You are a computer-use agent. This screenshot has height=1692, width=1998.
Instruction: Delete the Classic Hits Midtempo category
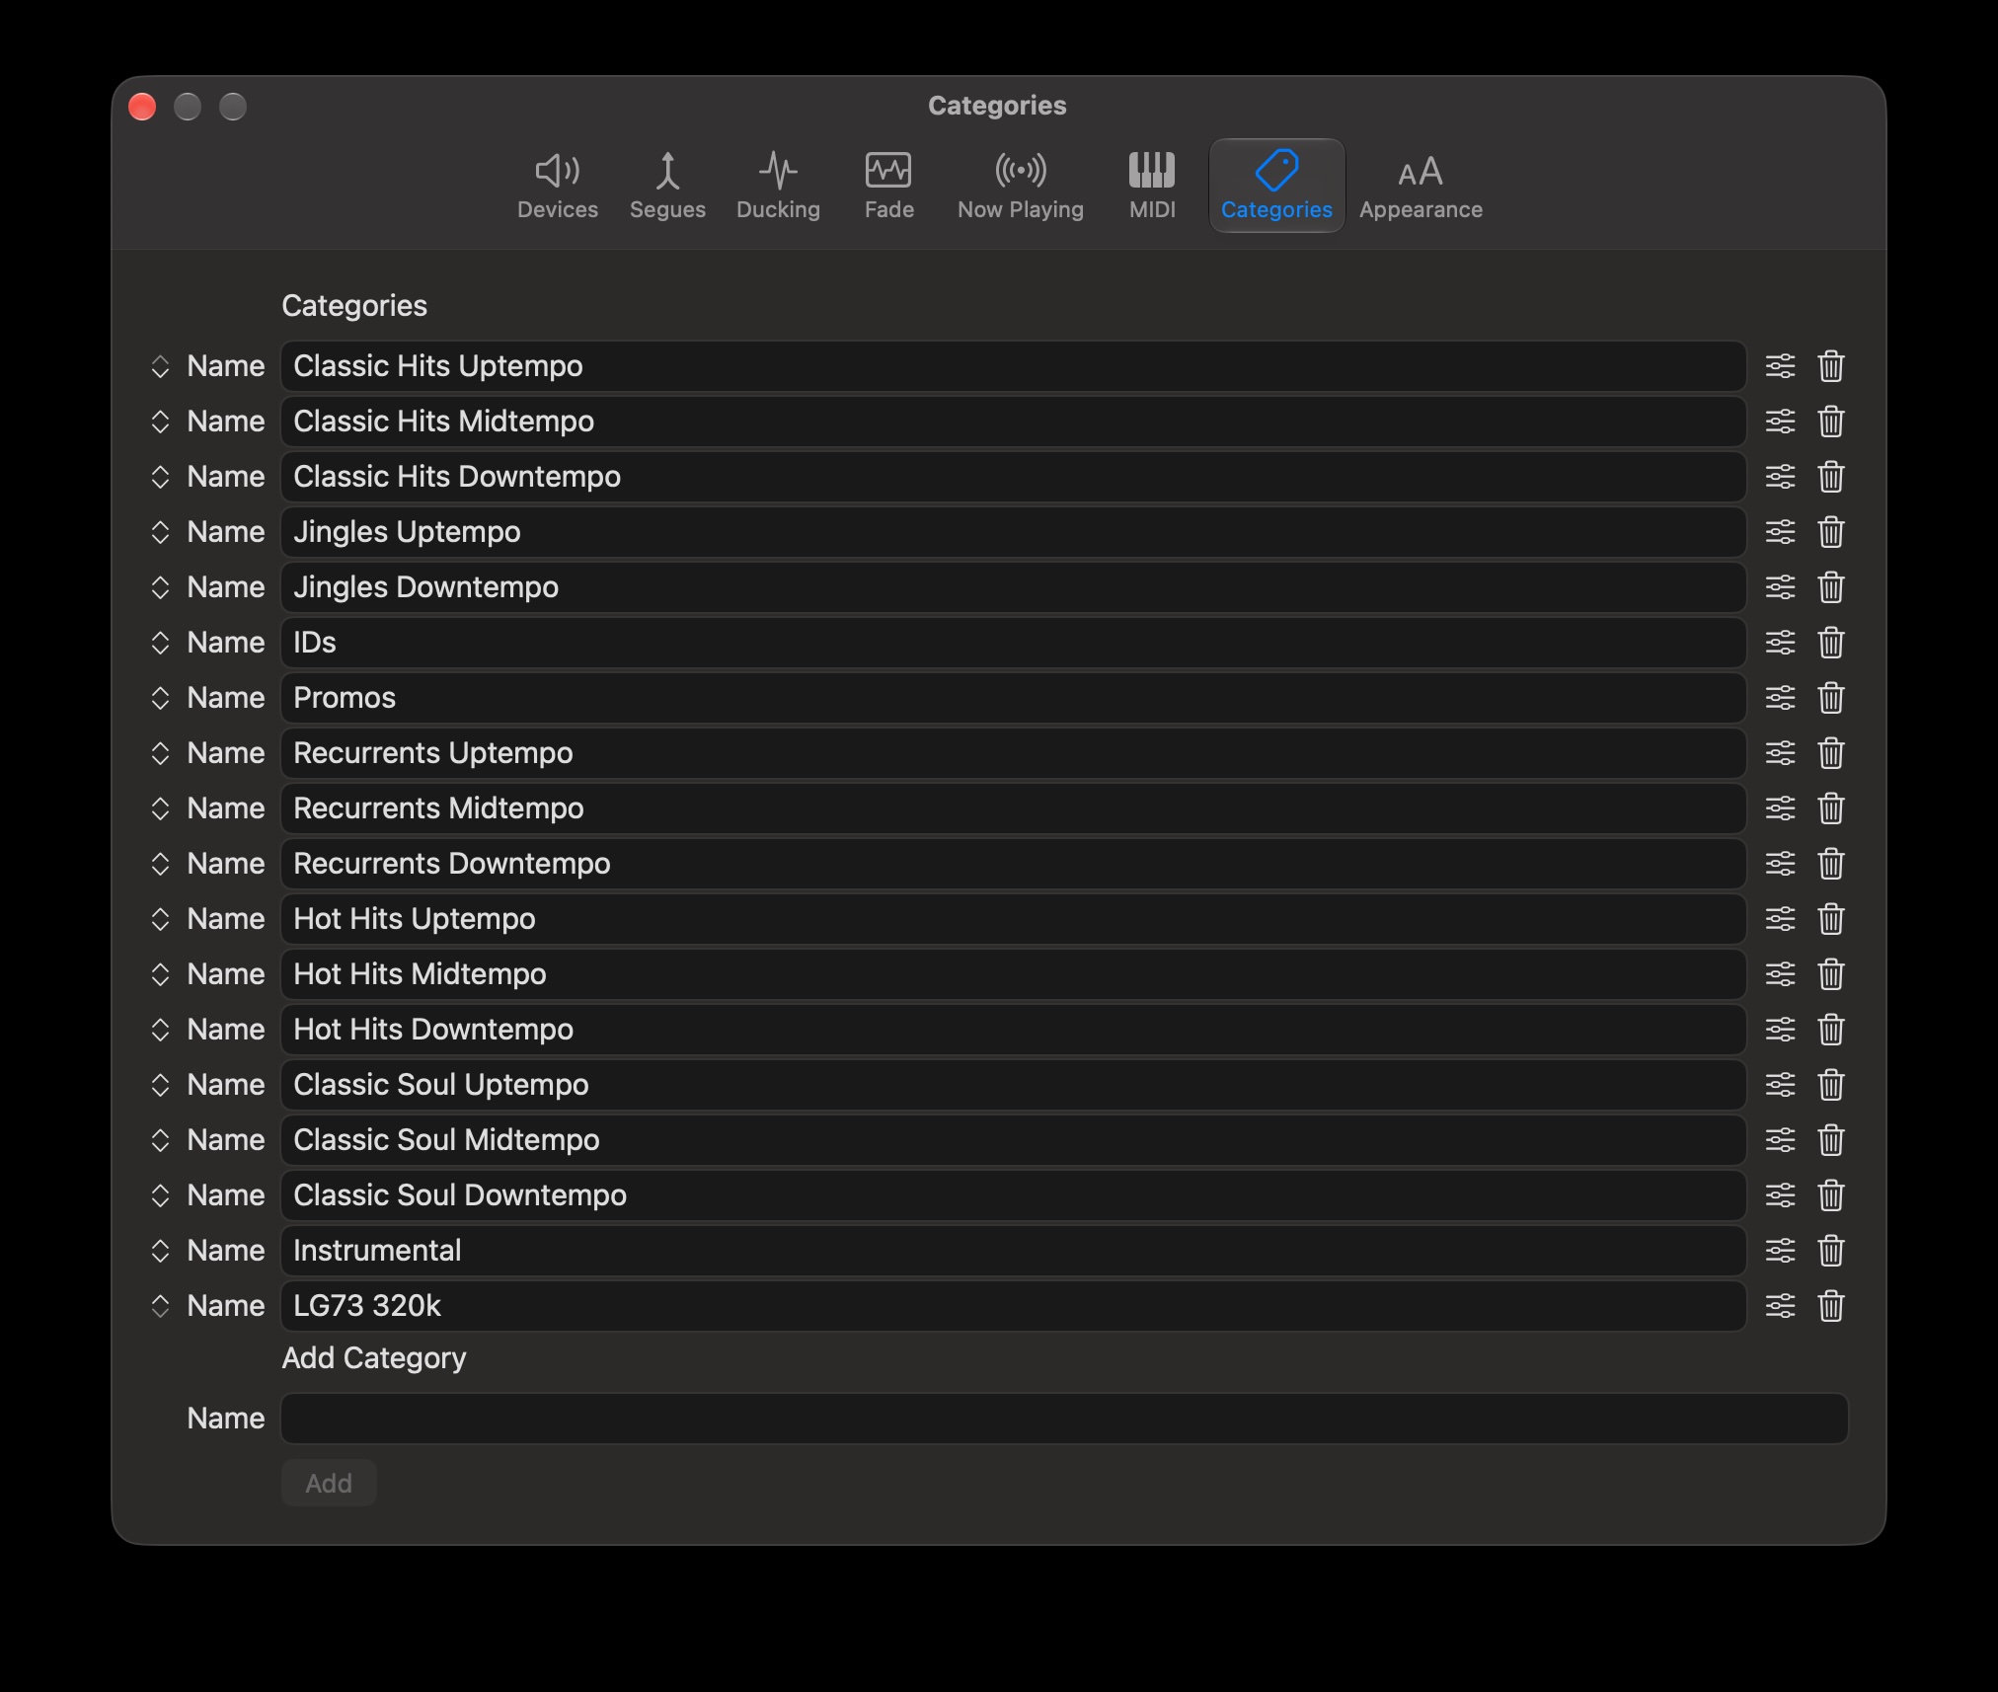(x=1831, y=422)
